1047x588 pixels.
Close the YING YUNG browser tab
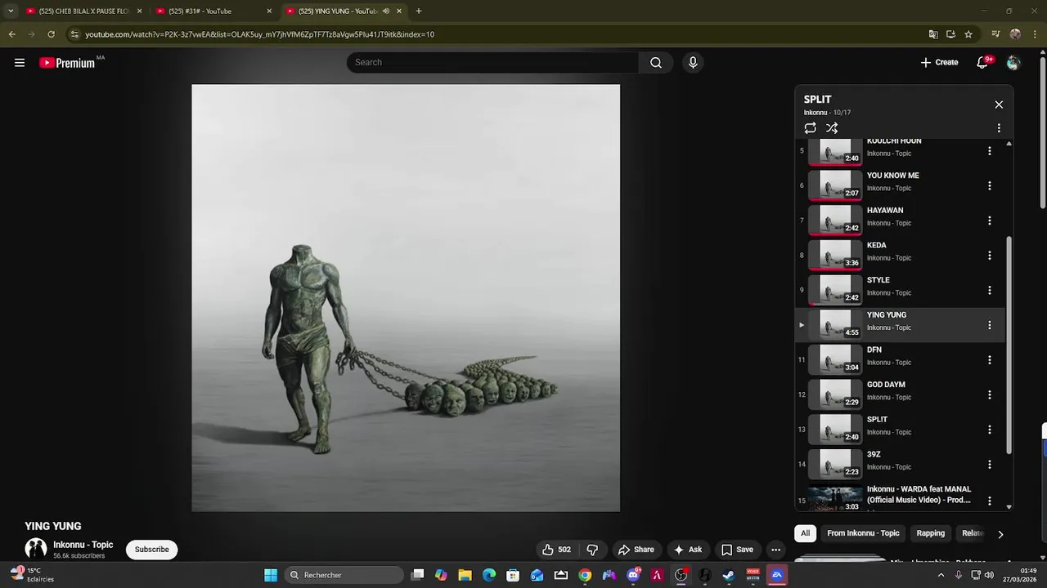[x=399, y=11]
